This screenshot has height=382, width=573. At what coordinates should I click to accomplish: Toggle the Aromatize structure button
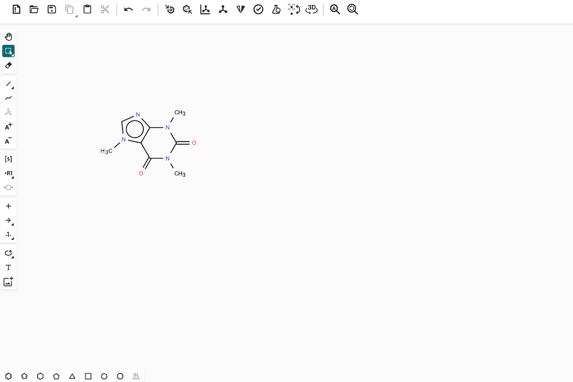pos(170,10)
